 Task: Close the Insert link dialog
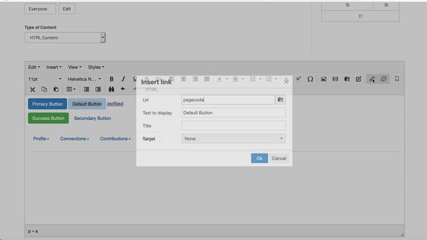(x=286, y=81)
